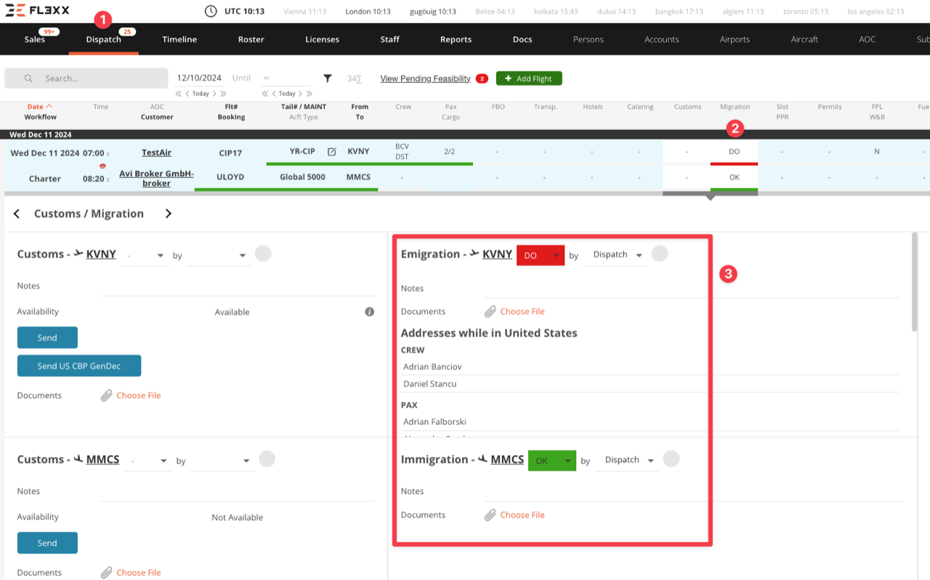Image resolution: width=930 pixels, height=580 pixels.
Task: Open the green OK immigration status dropdown
Action: 551,461
